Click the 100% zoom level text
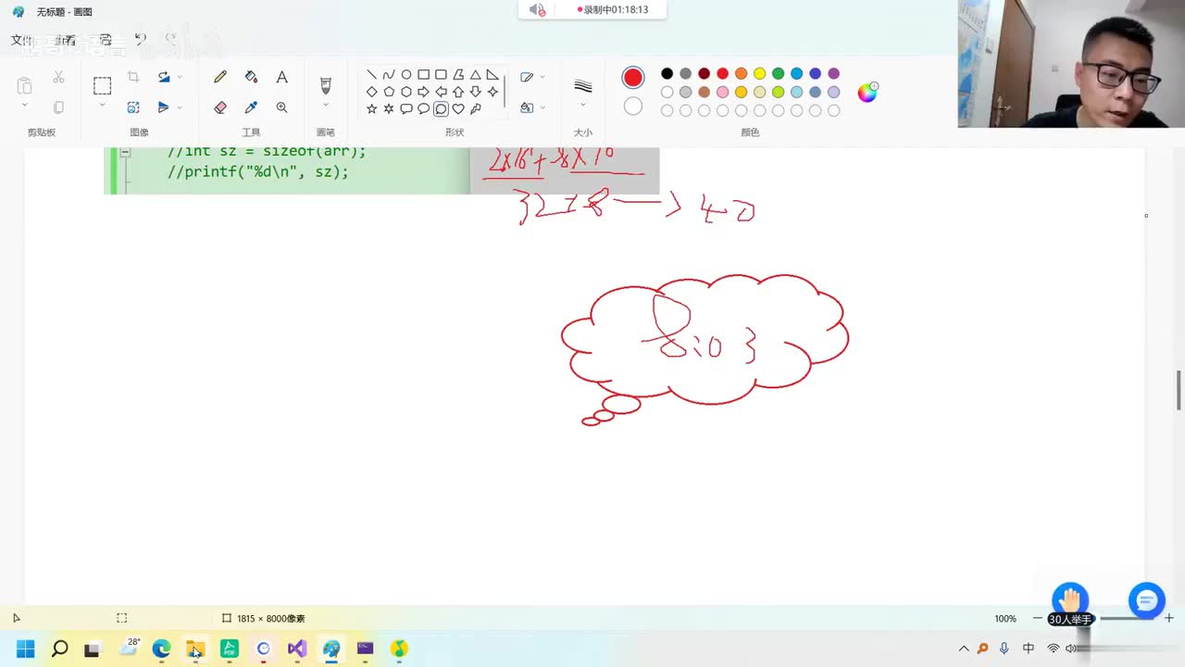This screenshot has width=1185, height=667. (x=1005, y=619)
